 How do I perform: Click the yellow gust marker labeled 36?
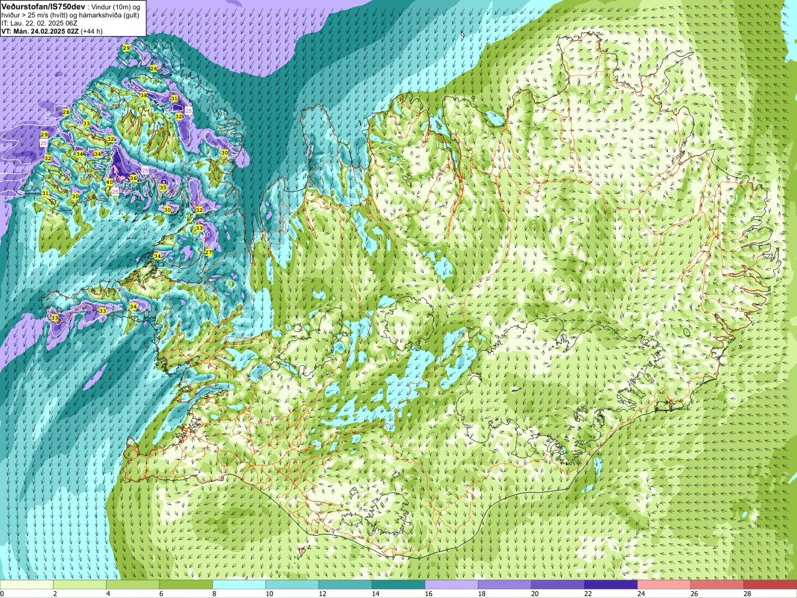tap(133, 178)
